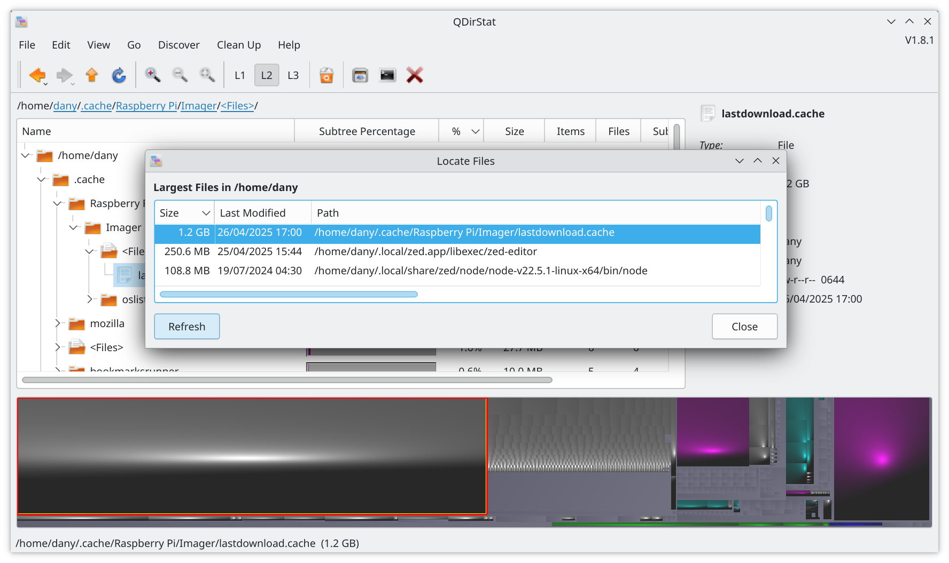This screenshot has height=563, width=949.
Task: Select the zed-editor file row
Action: pos(457,252)
